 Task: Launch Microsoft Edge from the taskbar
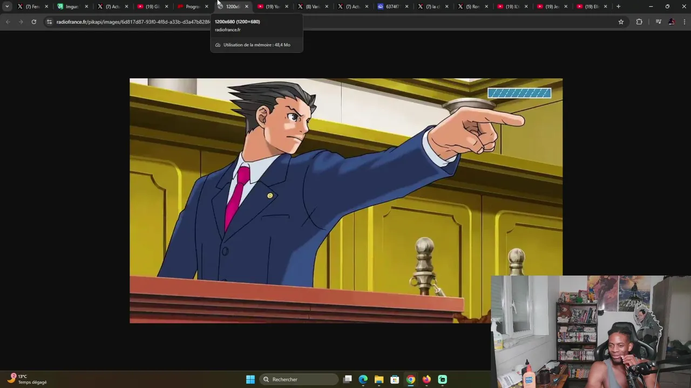[x=363, y=379]
